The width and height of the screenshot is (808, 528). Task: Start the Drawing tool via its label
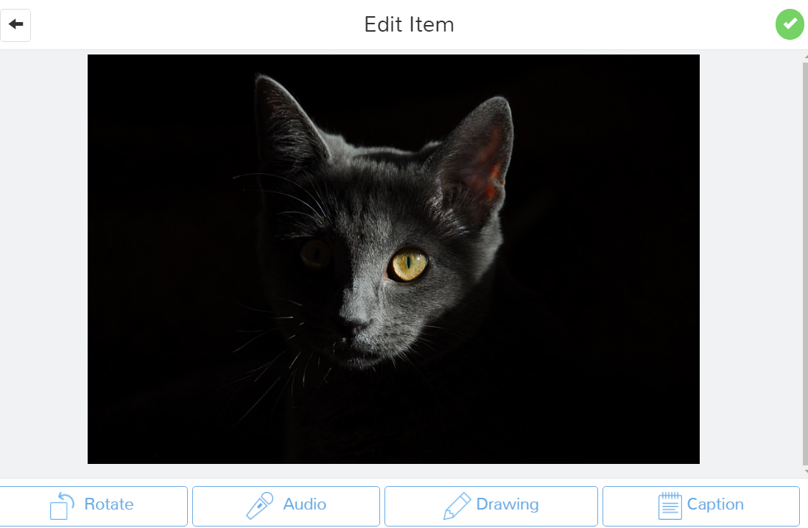tap(507, 504)
